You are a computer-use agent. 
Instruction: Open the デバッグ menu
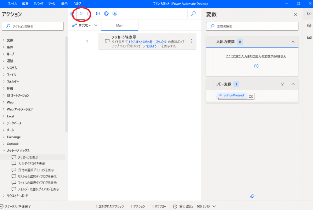pyautogui.click(x=38, y=3)
